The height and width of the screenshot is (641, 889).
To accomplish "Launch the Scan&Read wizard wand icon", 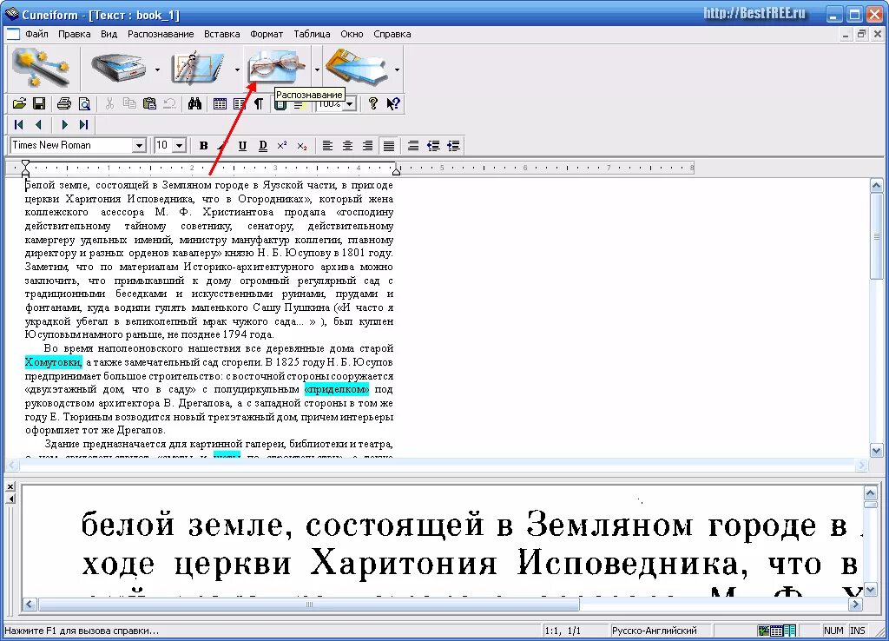I will (41, 68).
